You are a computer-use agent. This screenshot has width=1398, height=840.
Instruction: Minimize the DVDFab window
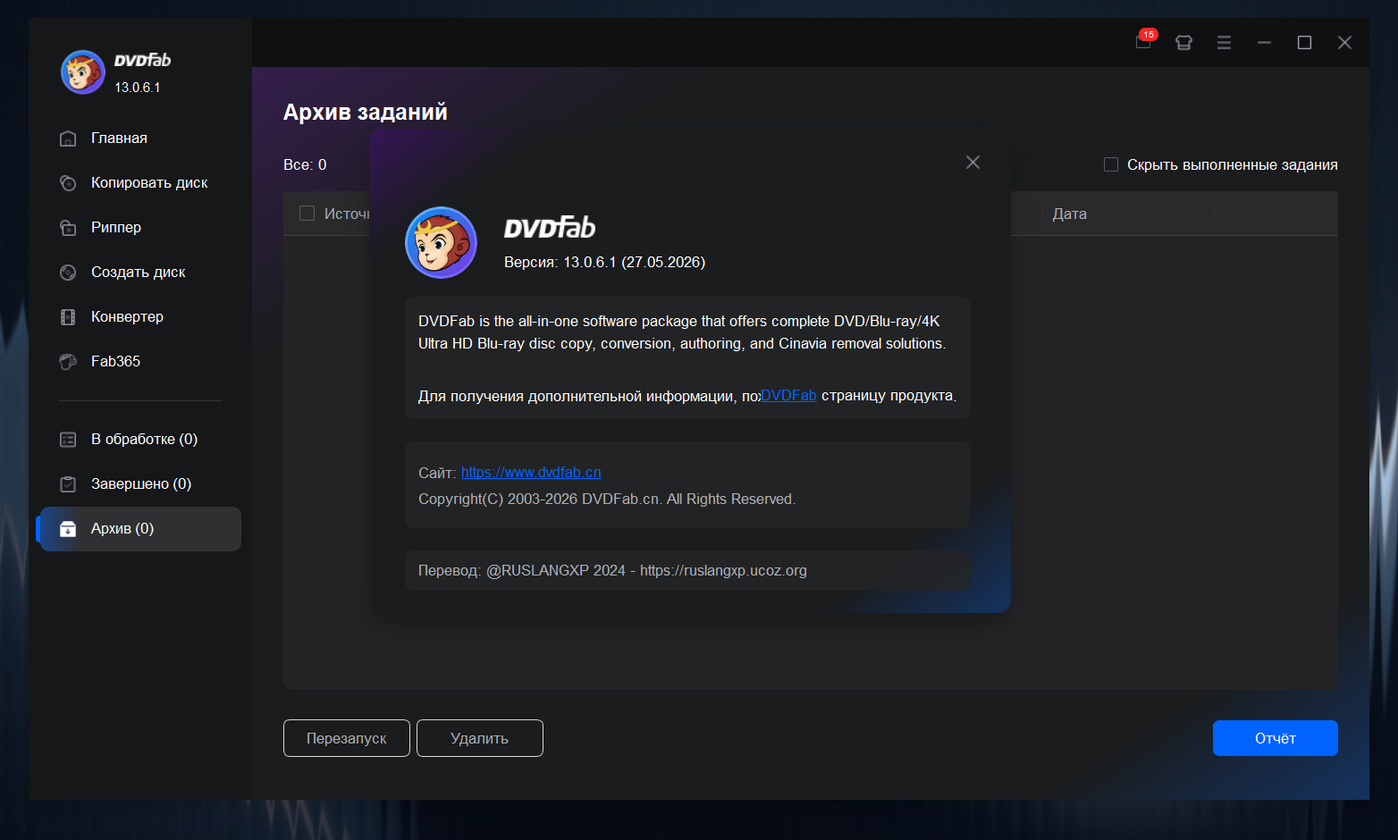pos(1264,42)
